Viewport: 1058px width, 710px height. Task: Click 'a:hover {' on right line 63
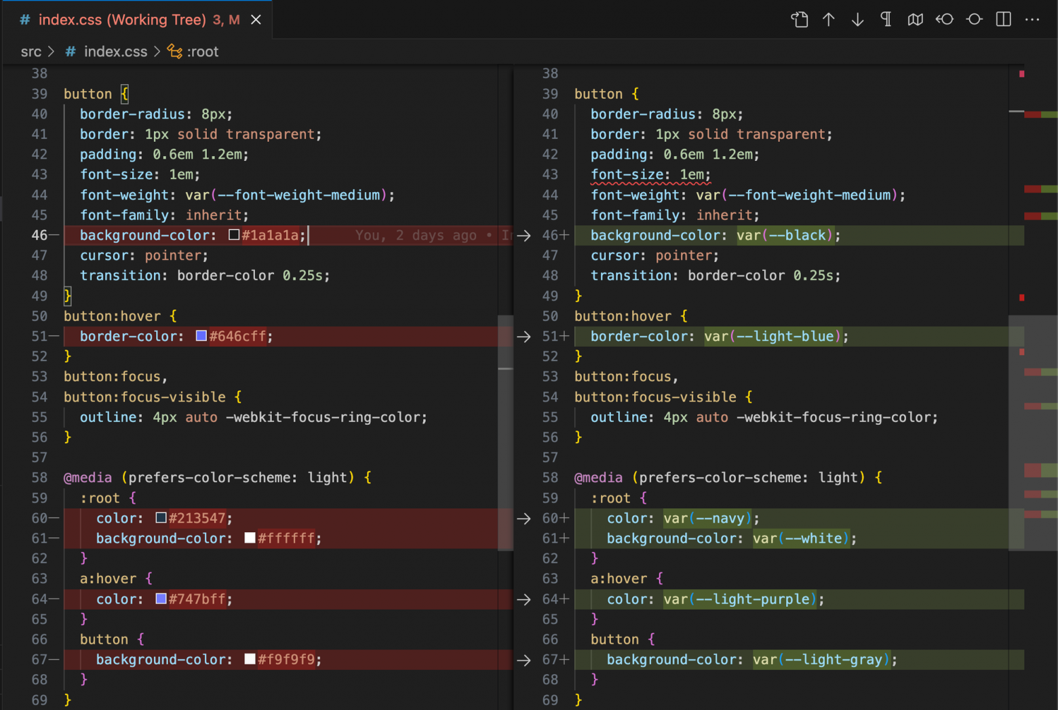pos(627,579)
